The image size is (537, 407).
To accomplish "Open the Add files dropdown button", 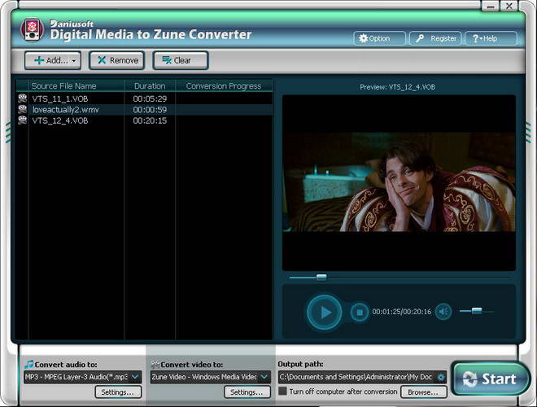I will [53, 60].
